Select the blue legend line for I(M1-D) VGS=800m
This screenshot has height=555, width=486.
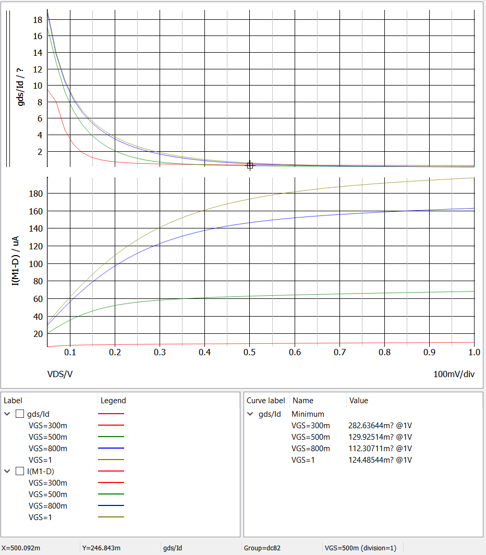112,505
